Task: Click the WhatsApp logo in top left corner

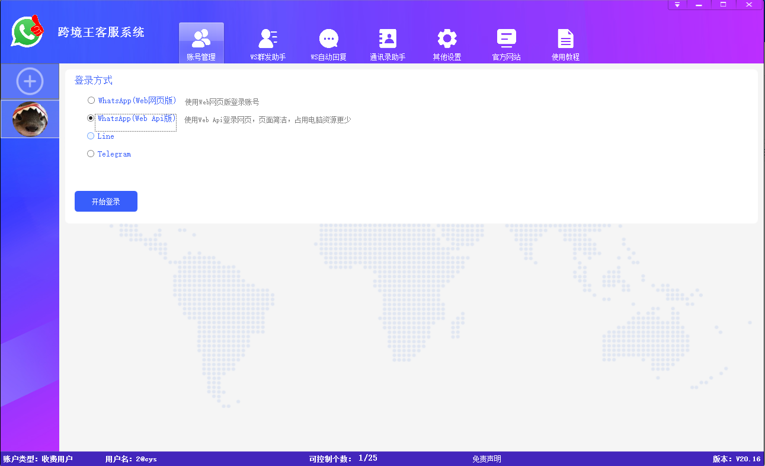Action: [27, 31]
